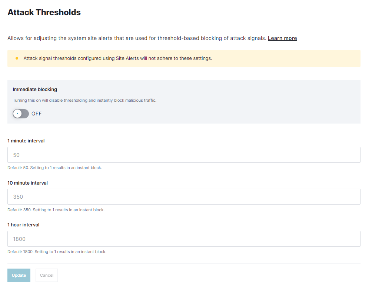Viewport: 372px width, 293px height.
Task: Click the Attack Thresholds heading
Action: [44, 12]
